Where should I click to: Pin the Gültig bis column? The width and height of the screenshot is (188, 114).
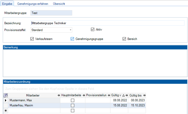[144, 95]
